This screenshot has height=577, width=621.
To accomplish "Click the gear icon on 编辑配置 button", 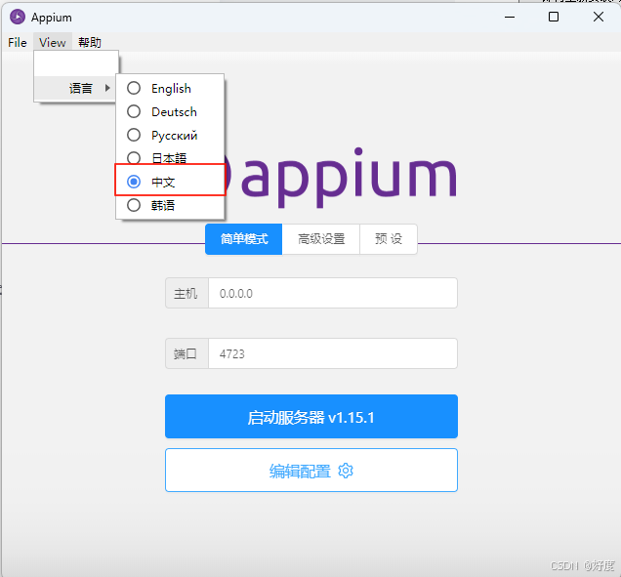I will point(346,471).
